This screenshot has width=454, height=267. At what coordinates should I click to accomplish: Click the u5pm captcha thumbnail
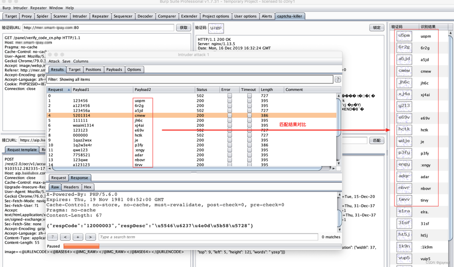(x=404, y=36)
